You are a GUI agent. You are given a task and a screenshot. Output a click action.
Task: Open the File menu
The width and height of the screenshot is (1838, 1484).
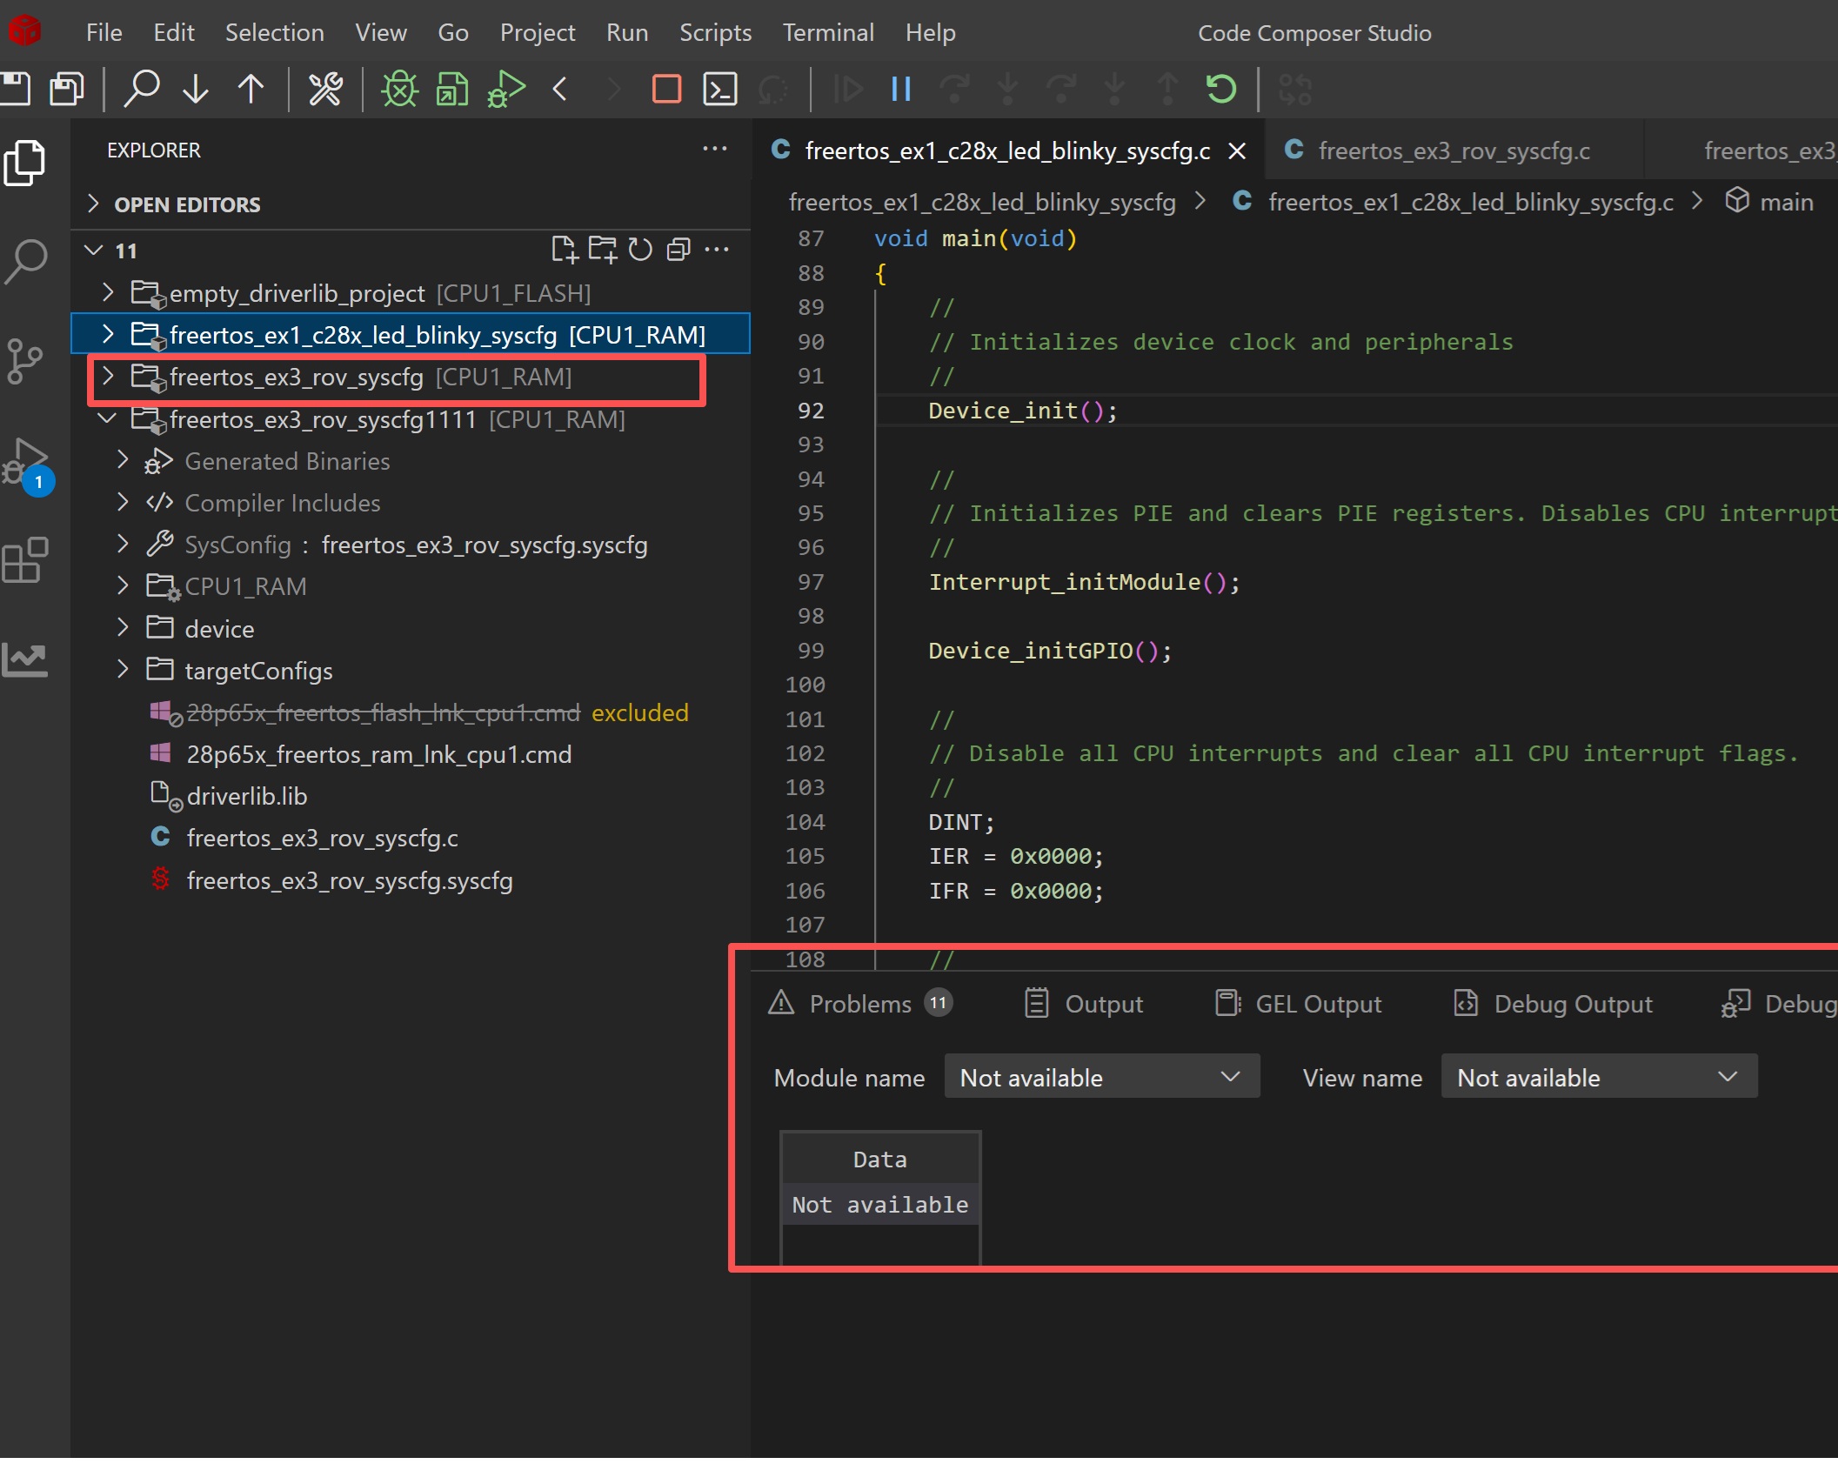(104, 32)
